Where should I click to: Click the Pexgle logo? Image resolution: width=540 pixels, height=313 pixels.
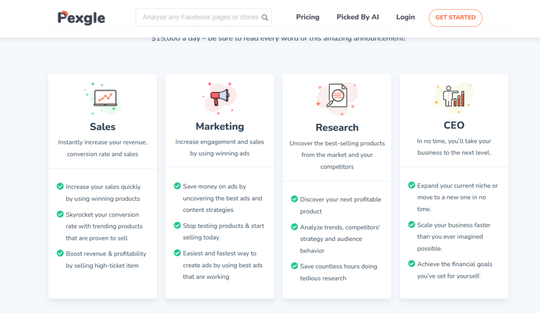81,17
